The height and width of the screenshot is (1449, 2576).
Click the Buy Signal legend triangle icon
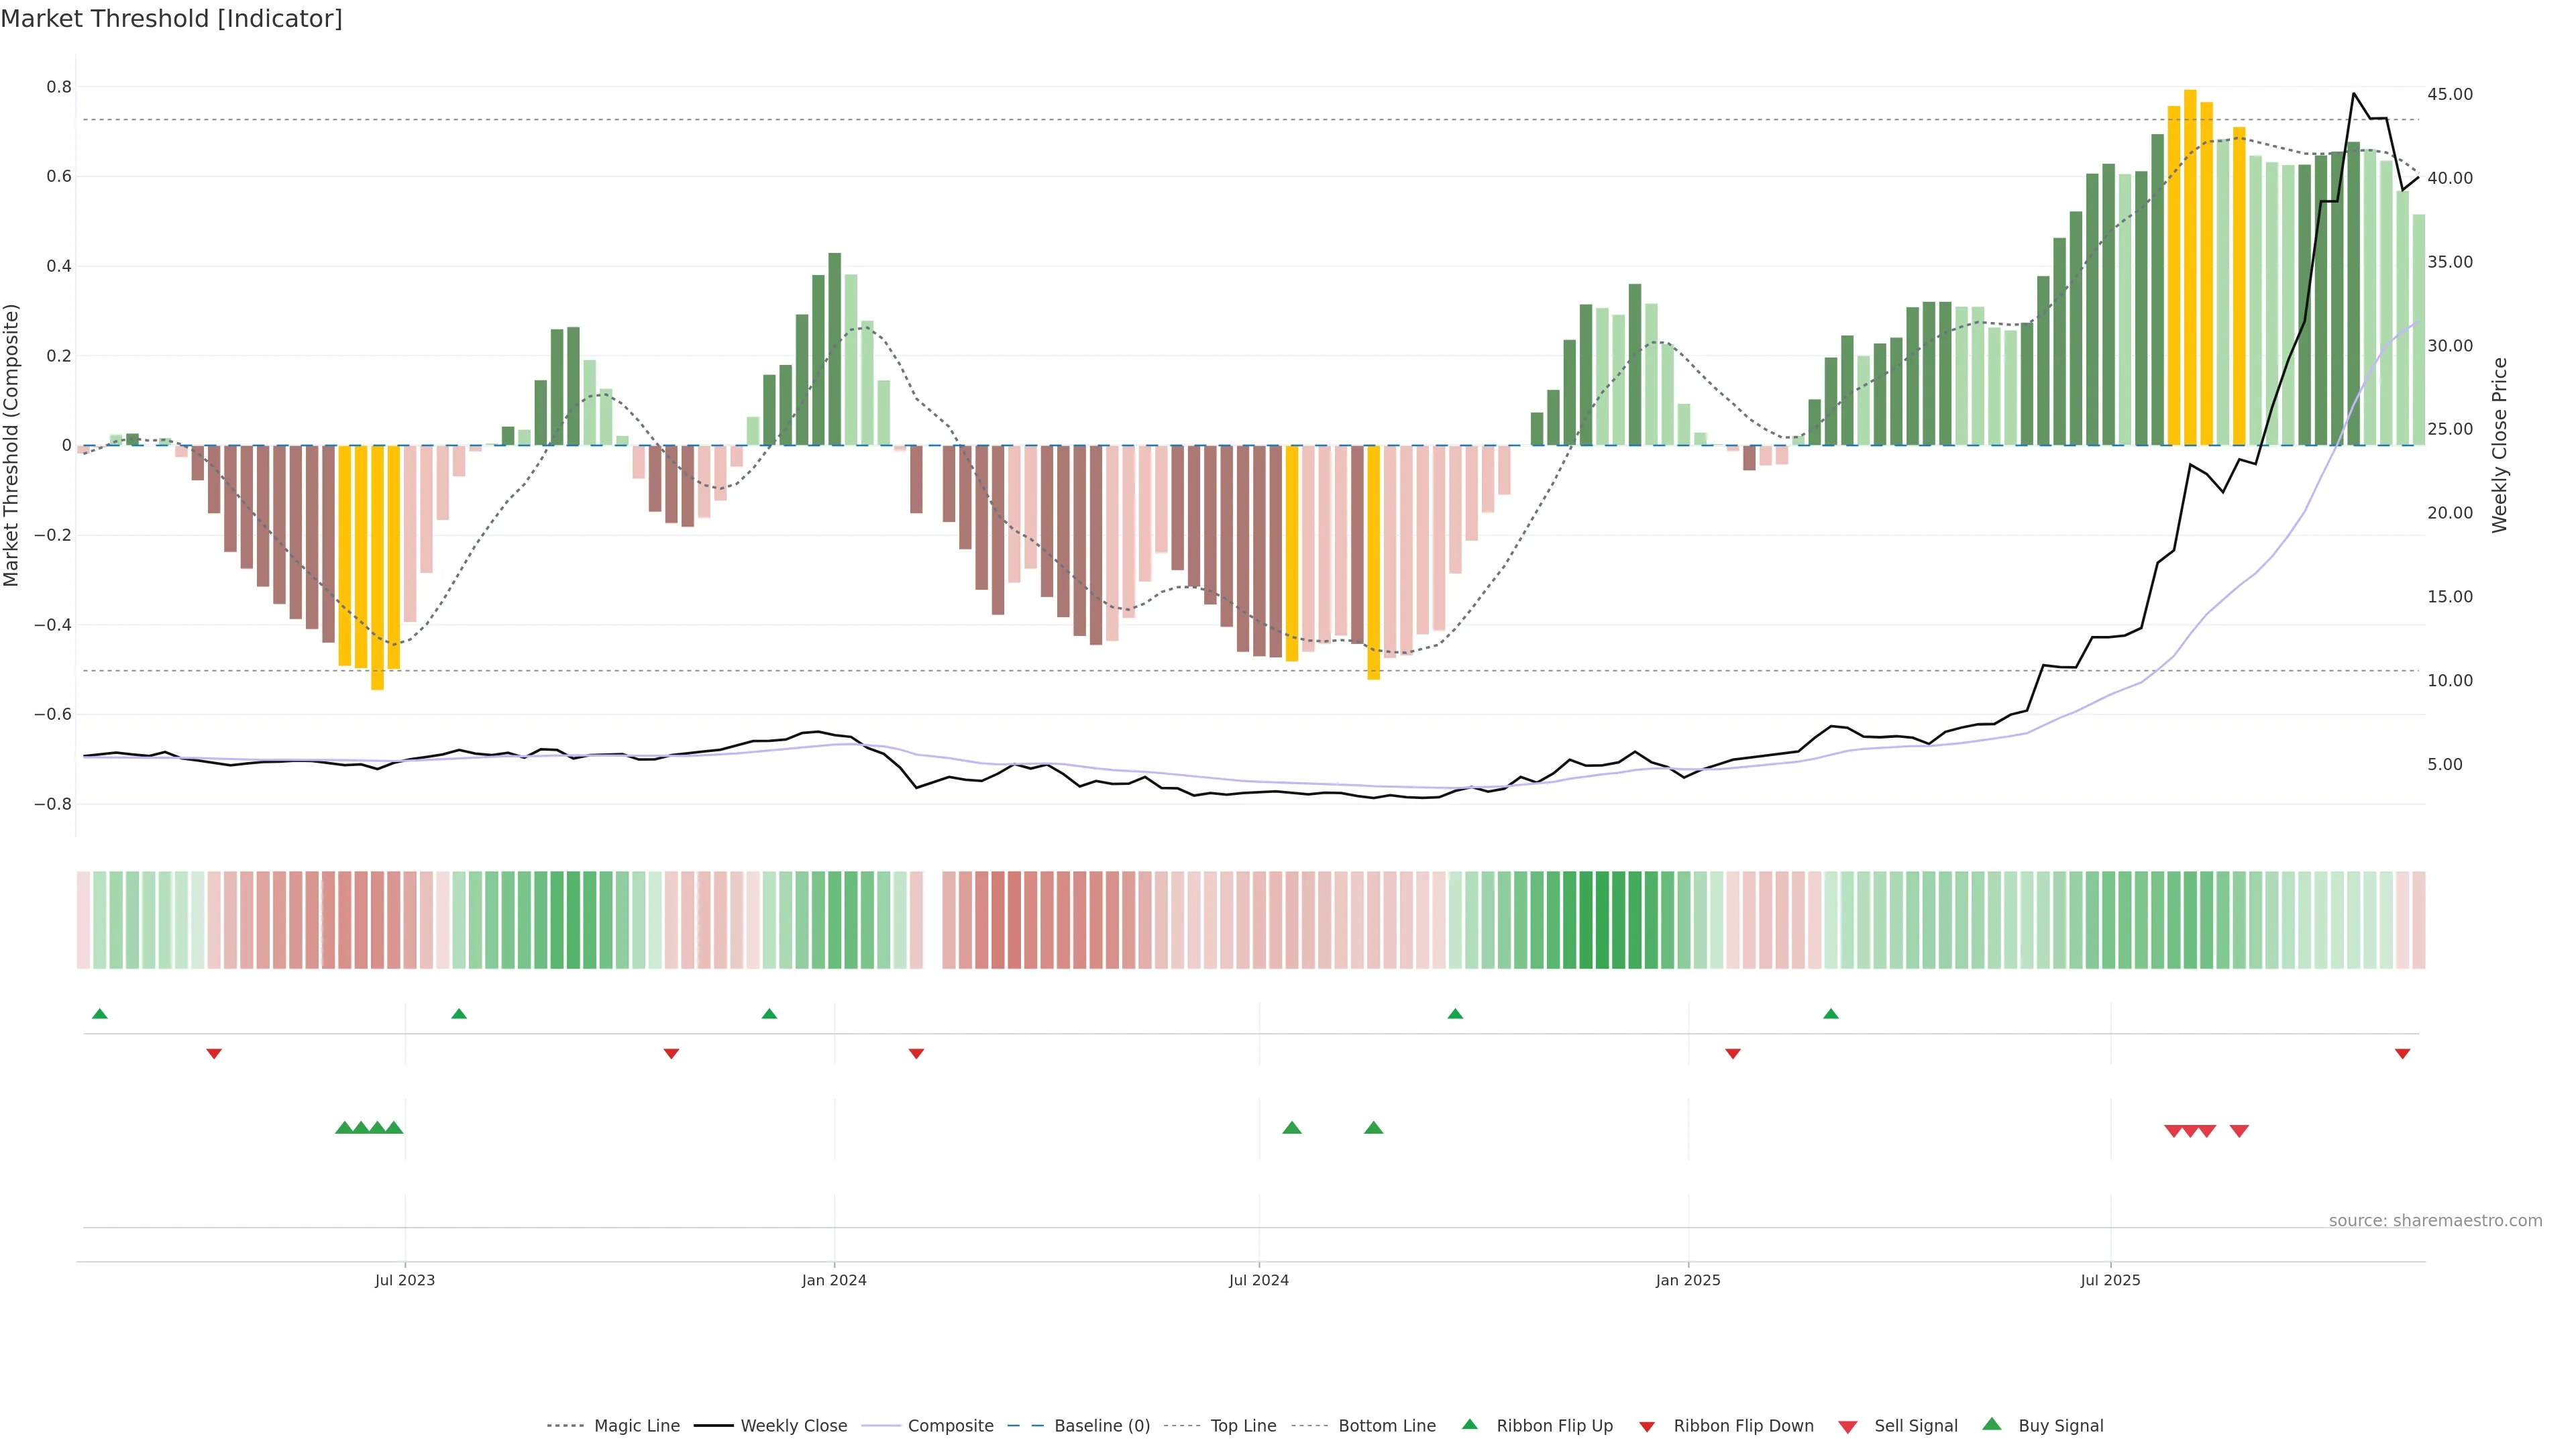click(1992, 1424)
